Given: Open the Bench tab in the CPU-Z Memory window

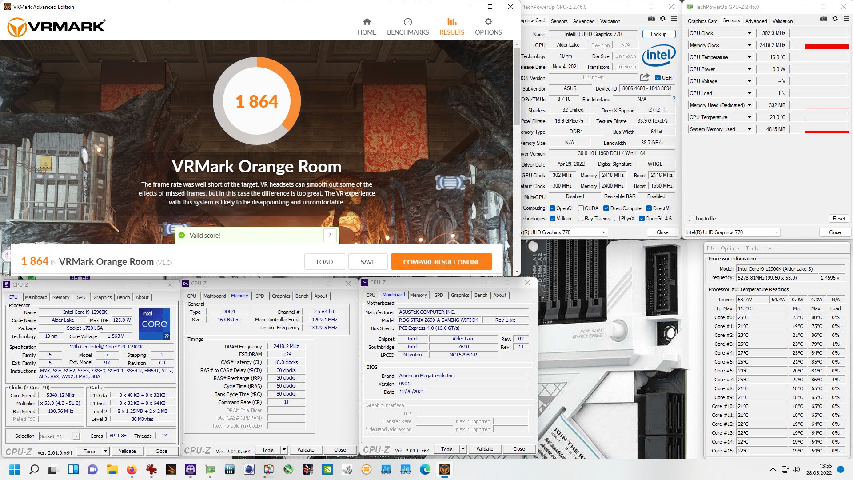Looking at the screenshot, I should click(302, 296).
